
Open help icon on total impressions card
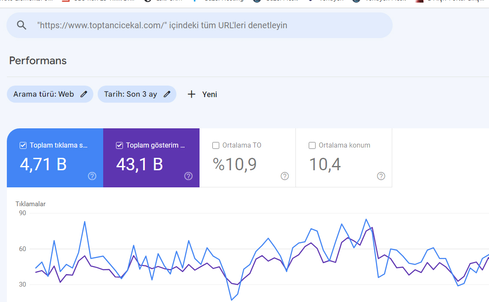pos(188,176)
